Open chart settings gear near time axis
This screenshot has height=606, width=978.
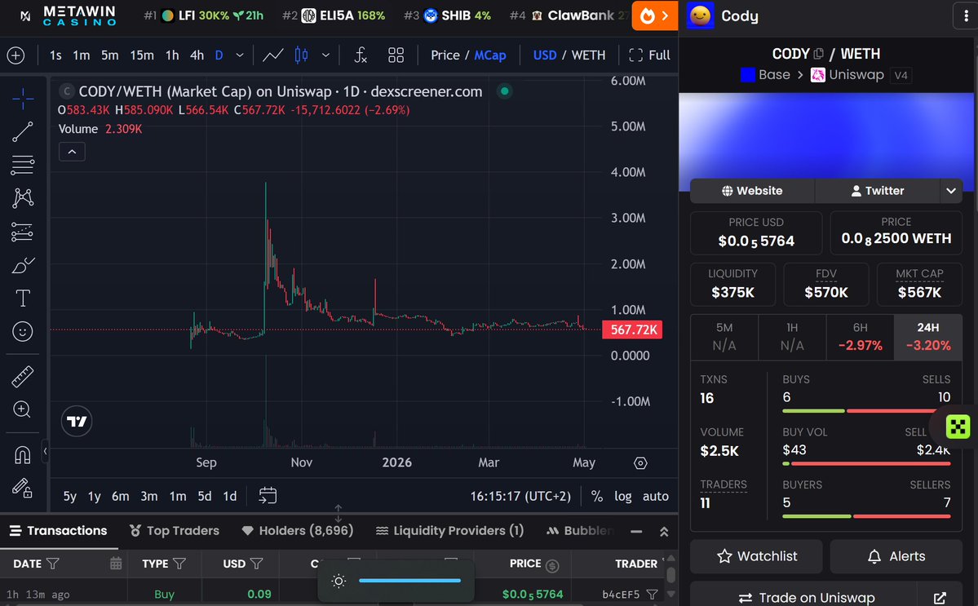[x=640, y=463]
